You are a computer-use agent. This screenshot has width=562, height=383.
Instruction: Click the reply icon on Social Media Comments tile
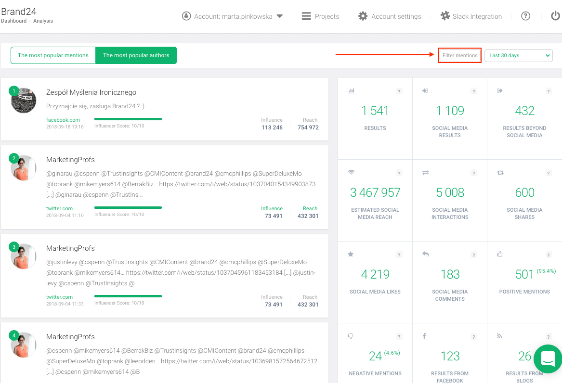coord(425,254)
